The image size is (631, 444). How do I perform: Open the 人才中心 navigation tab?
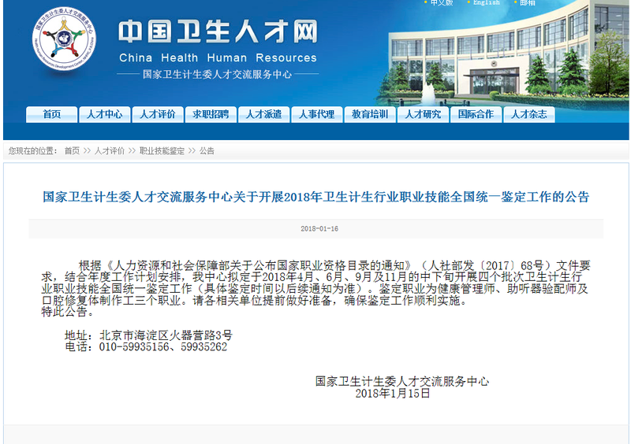point(105,114)
